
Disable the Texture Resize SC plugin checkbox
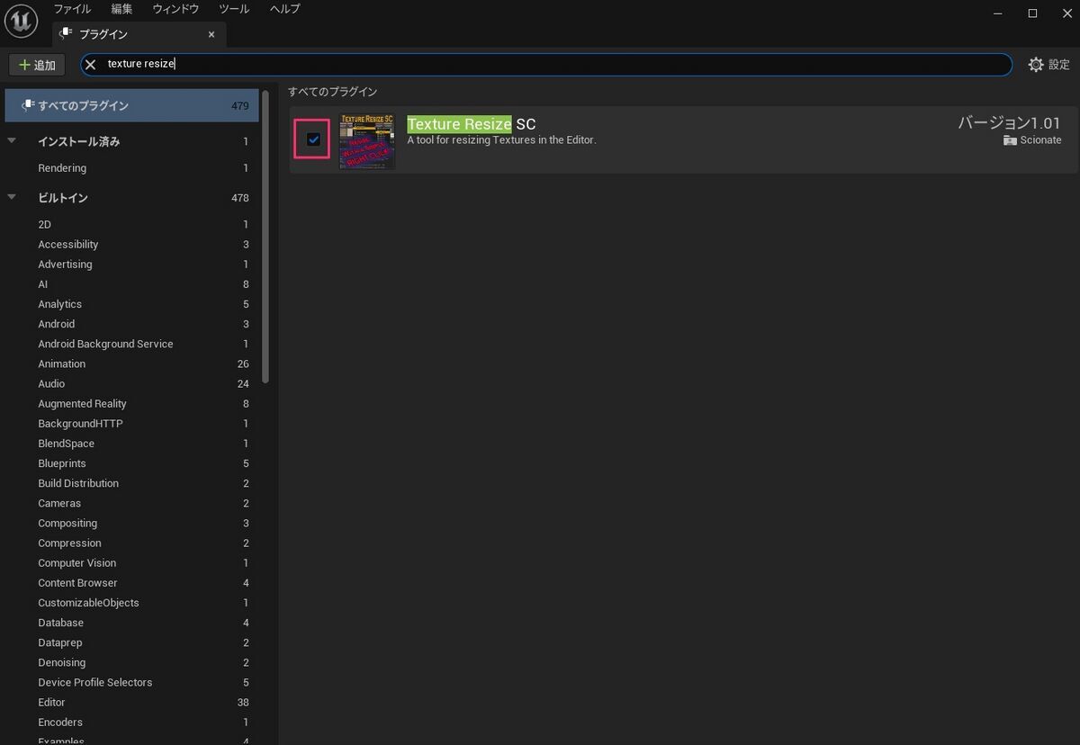pos(311,139)
